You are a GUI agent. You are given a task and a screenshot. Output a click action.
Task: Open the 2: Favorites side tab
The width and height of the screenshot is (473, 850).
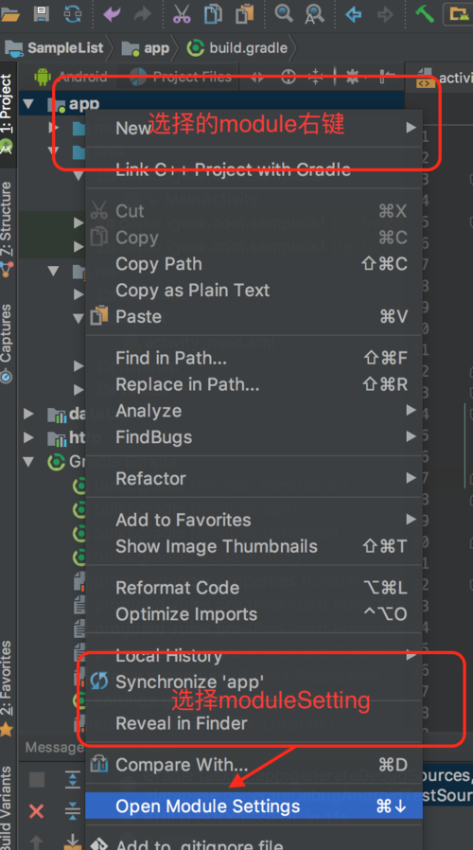click(x=7, y=688)
